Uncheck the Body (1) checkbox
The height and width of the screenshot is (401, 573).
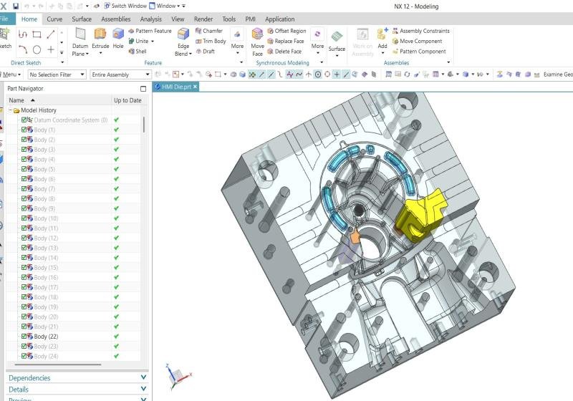pos(24,130)
